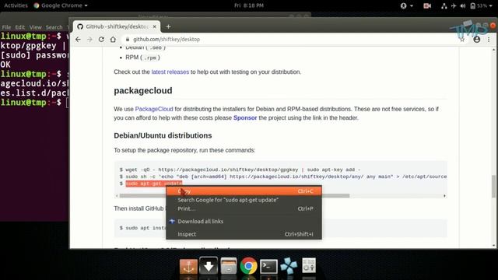Search Google for "sudo apt-get update"

click(x=244, y=200)
